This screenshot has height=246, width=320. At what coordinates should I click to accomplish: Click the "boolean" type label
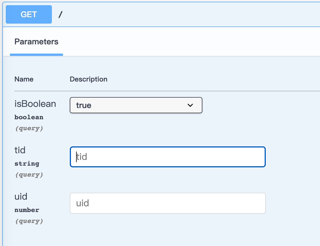pos(29,117)
